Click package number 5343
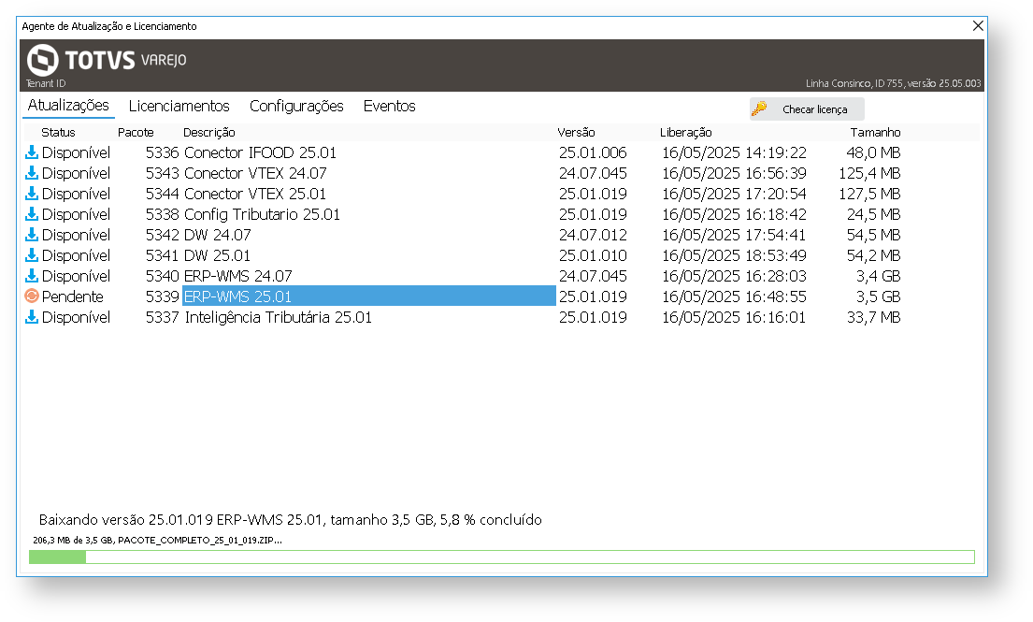This screenshot has height=622, width=1033. (162, 173)
